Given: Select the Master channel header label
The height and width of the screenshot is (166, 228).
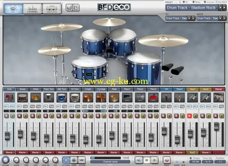Looking at the screenshot, I should [219, 89].
